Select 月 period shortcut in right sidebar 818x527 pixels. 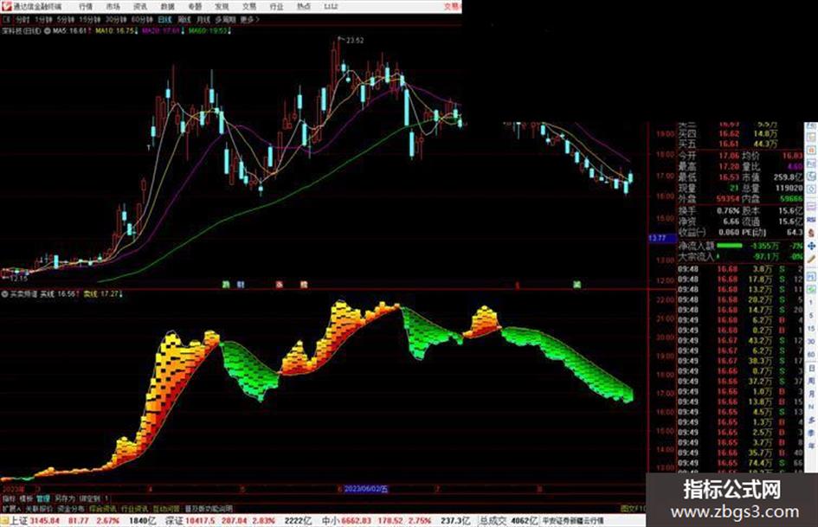point(811,394)
